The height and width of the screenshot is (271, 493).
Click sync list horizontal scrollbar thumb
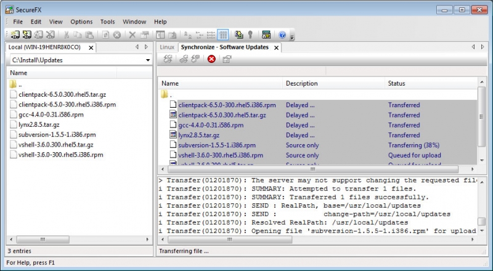coord(313,169)
